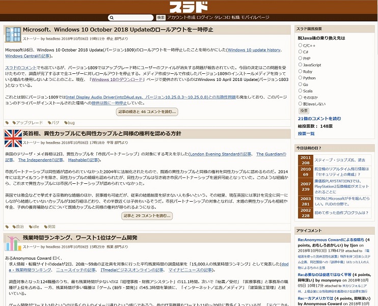Image resolution: width=378 pixels, height=306 pixels.
Task: Open 2010 航空機のリアルタイム飛行情報 entry
Action: (342, 172)
